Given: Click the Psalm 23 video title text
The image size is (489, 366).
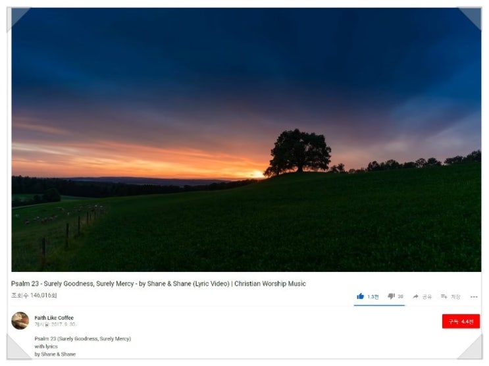Looking at the screenshot, I should click(x=159, y=284).
